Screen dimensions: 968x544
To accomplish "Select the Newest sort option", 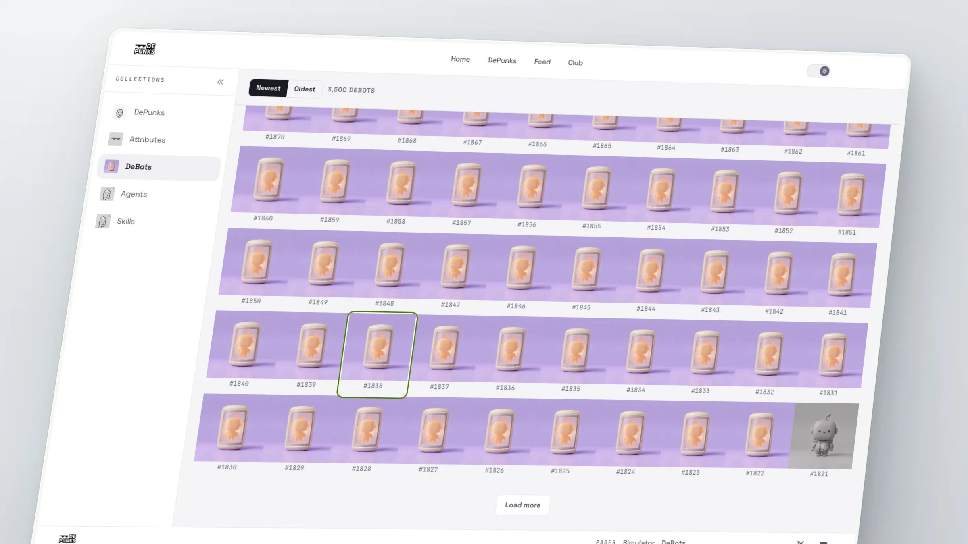I will point(268,88).
